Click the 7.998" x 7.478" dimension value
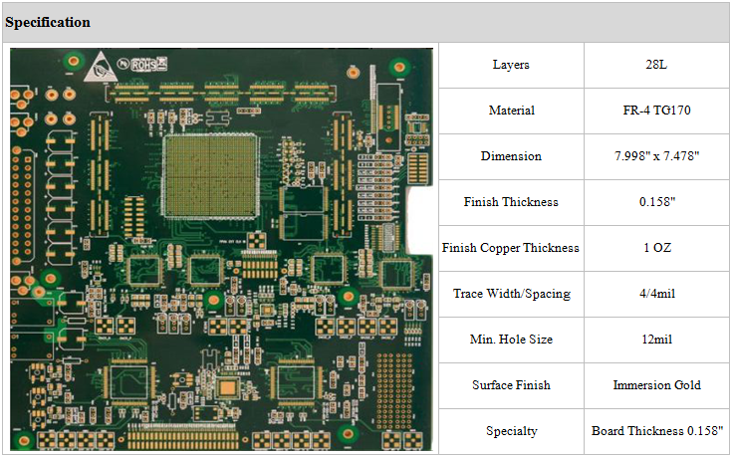 click(656, 156)
